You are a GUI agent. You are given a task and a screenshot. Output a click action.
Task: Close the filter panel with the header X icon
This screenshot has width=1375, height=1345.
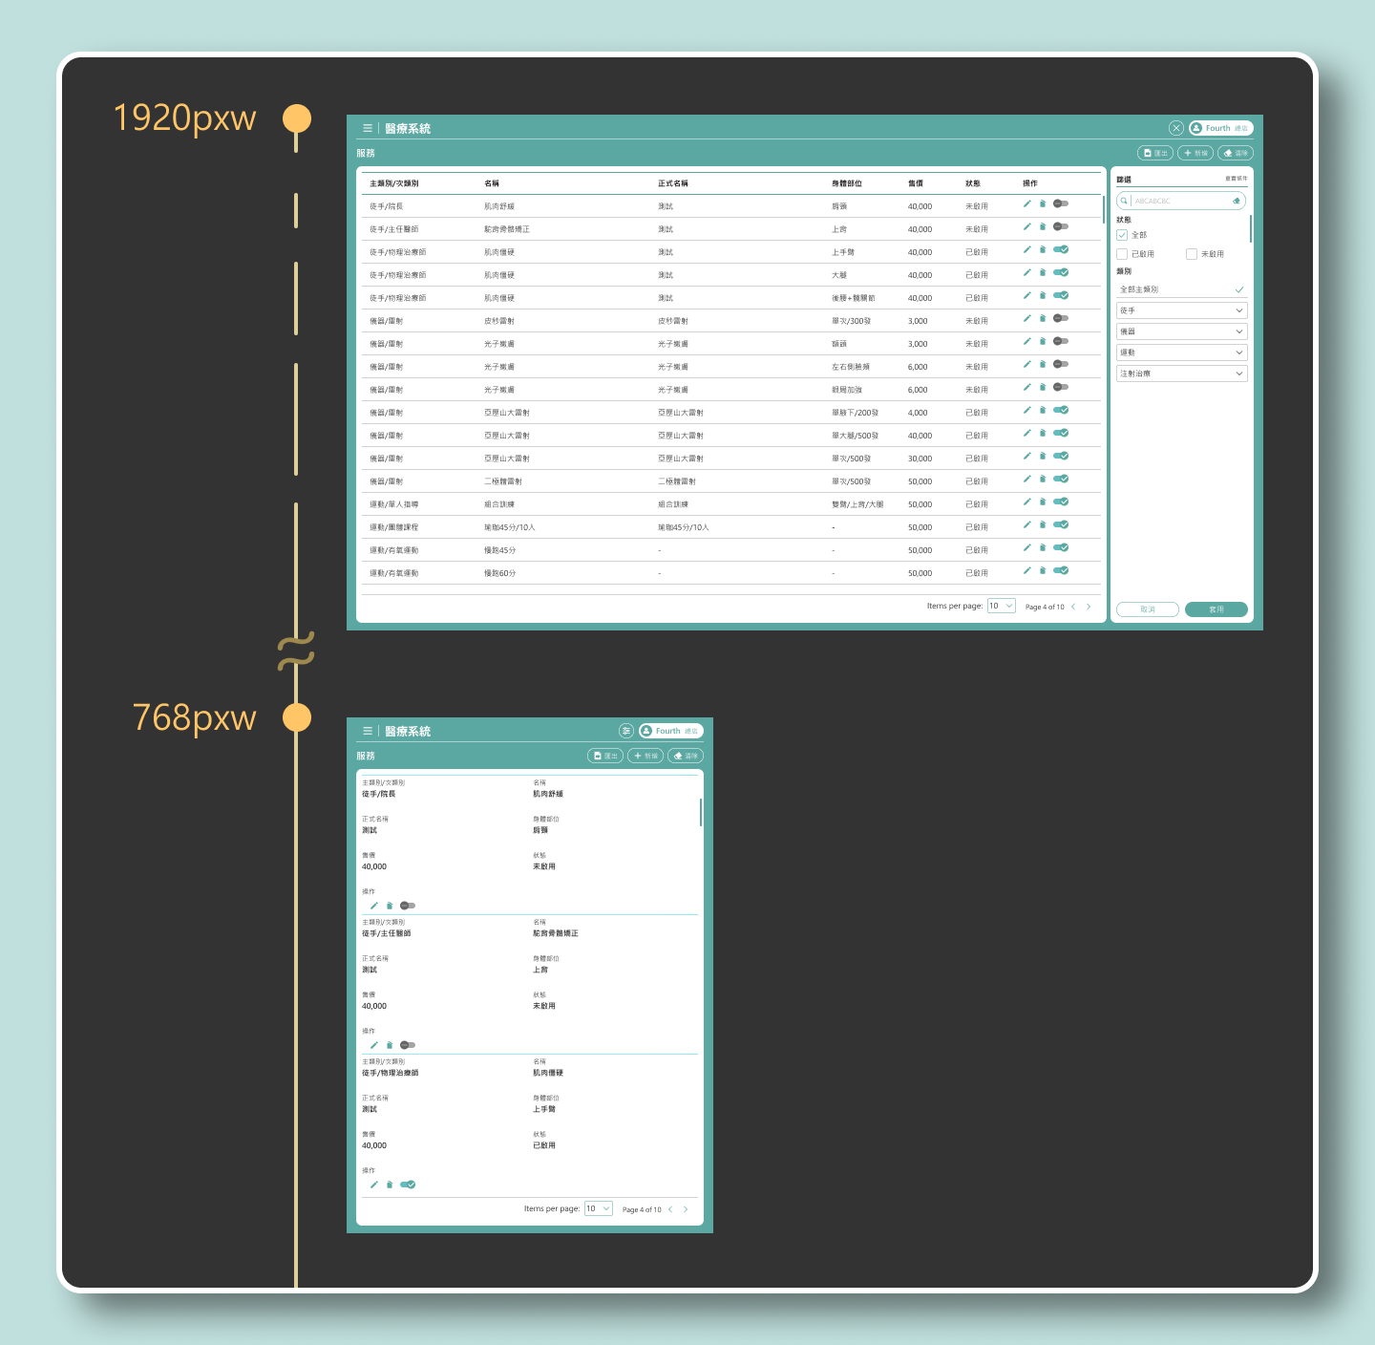coord(1175,128)
